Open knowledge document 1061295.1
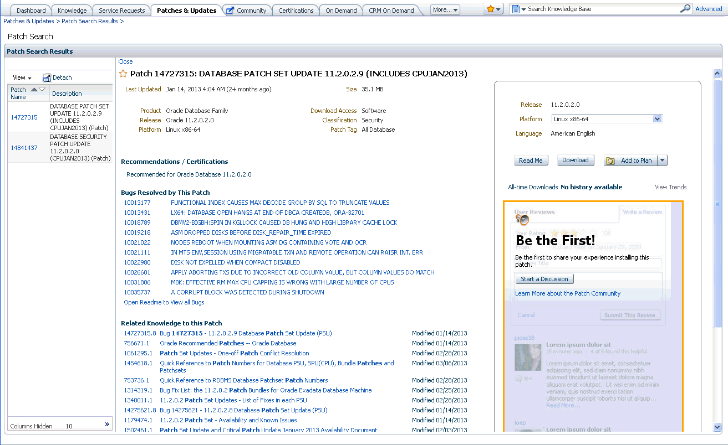The image size is (728, 445). pos(138,353)
